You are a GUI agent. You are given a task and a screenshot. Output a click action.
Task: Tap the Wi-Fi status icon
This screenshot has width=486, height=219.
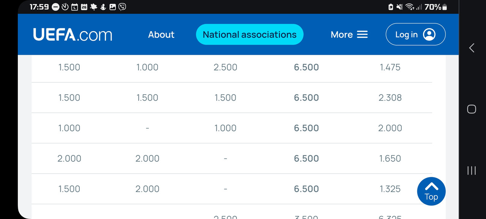click(410, 7)
